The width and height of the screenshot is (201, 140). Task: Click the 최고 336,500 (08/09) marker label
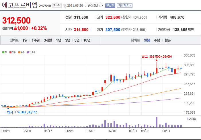point(157,57)
